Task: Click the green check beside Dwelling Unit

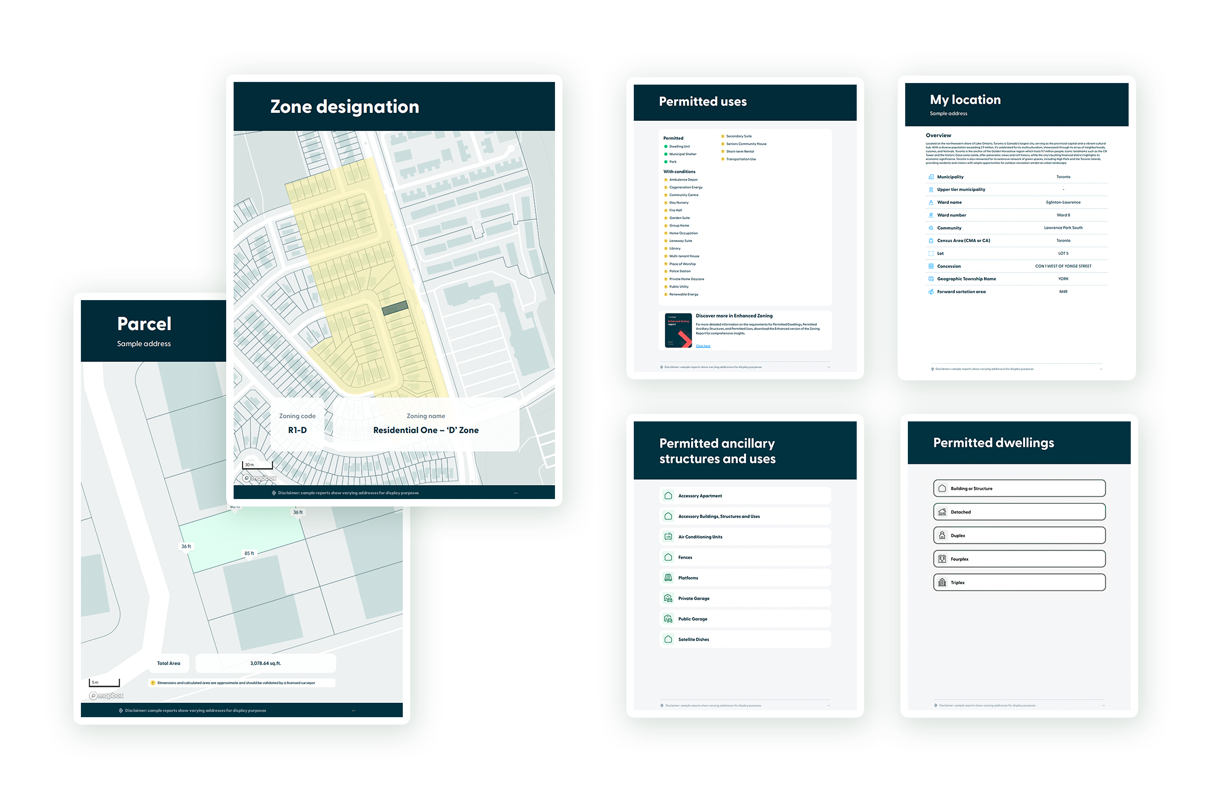Action: [x=666, y=146]
